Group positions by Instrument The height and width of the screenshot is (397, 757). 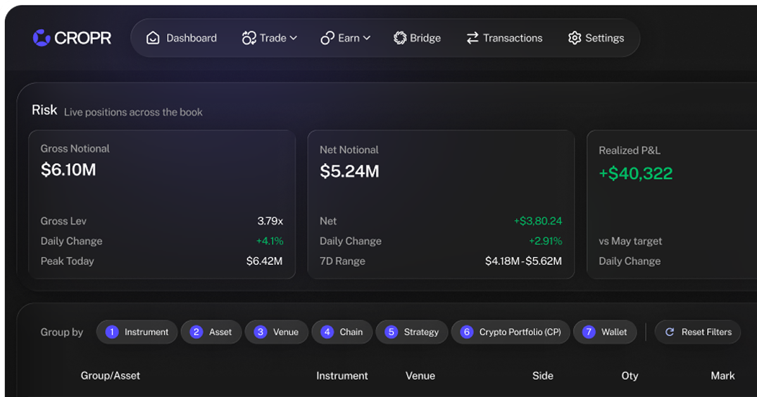point(137,332)
